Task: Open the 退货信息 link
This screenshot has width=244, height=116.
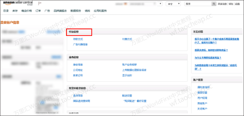Action: [78, 96]
